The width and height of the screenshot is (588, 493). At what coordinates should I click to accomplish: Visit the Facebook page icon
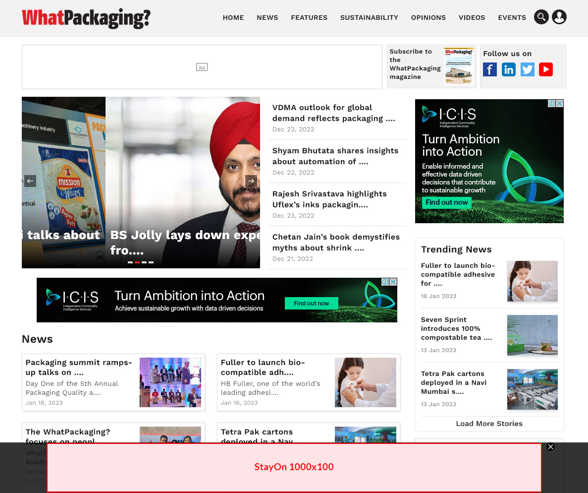(490, 69)
